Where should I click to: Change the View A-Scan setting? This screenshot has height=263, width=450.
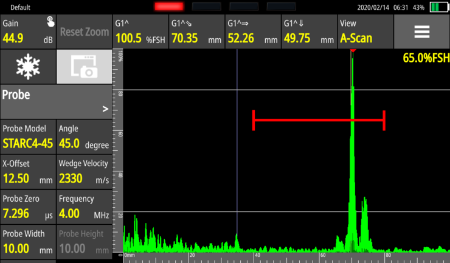(x=365, y=32)
